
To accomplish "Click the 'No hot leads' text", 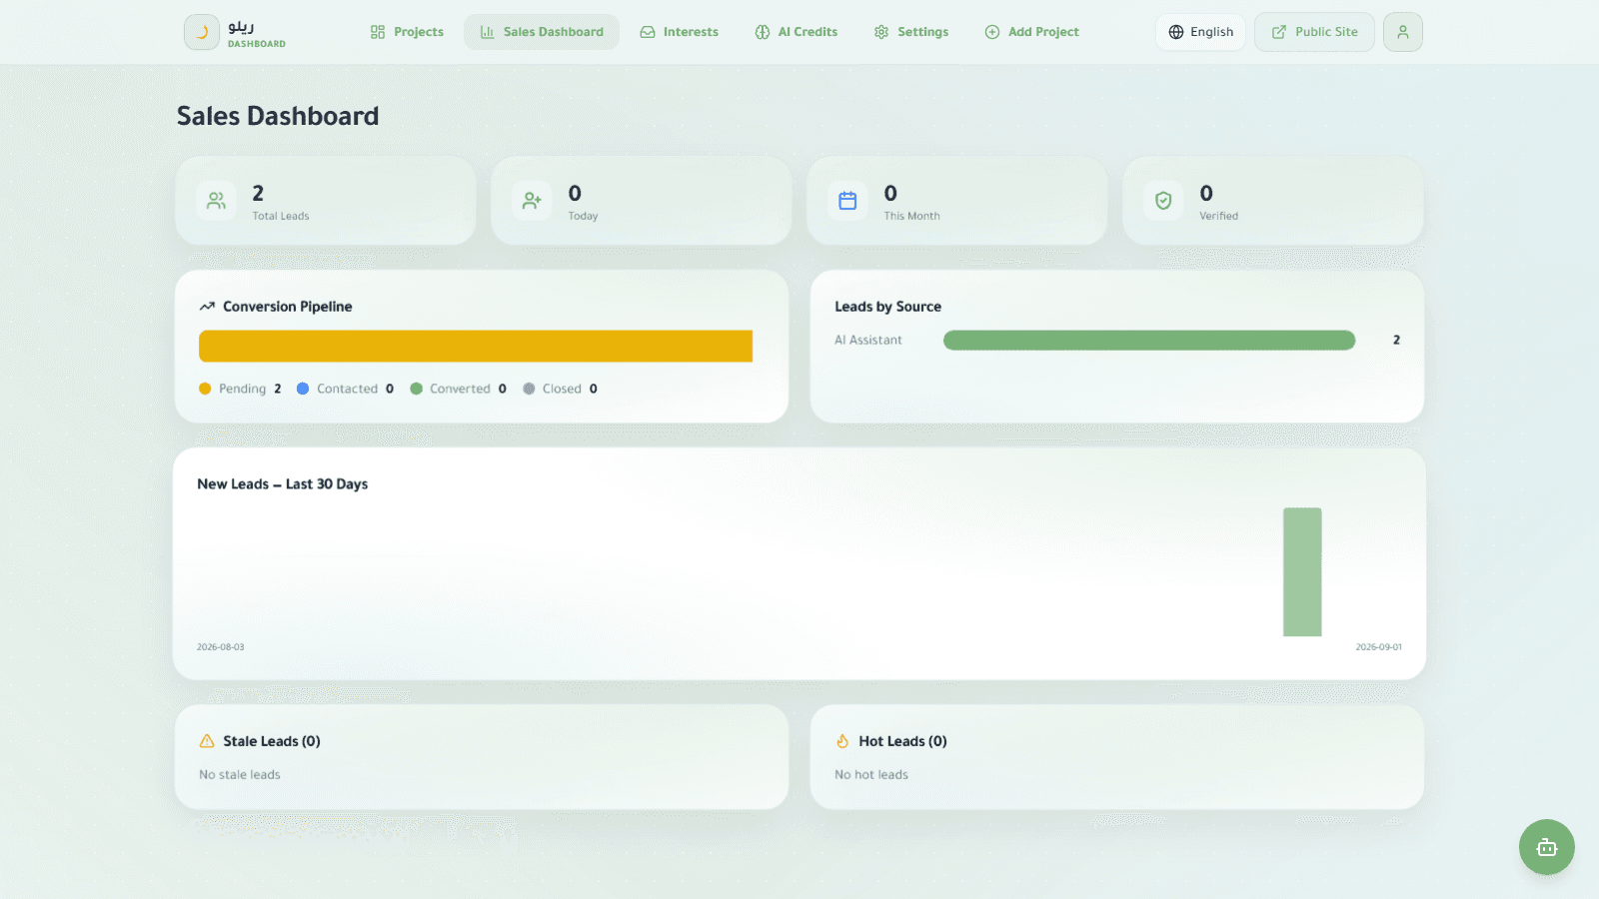I will pyautogui.click(x=871, y=775).
